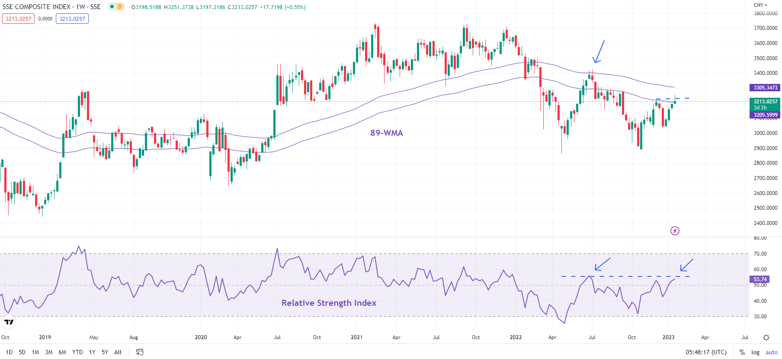Click the +17.7198 (+0.55%) change value
This screenshot has width=782, height=359.
(282, 7)
